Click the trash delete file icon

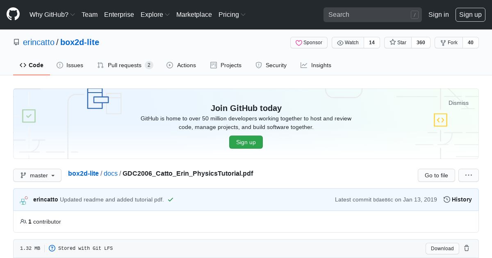467,248
